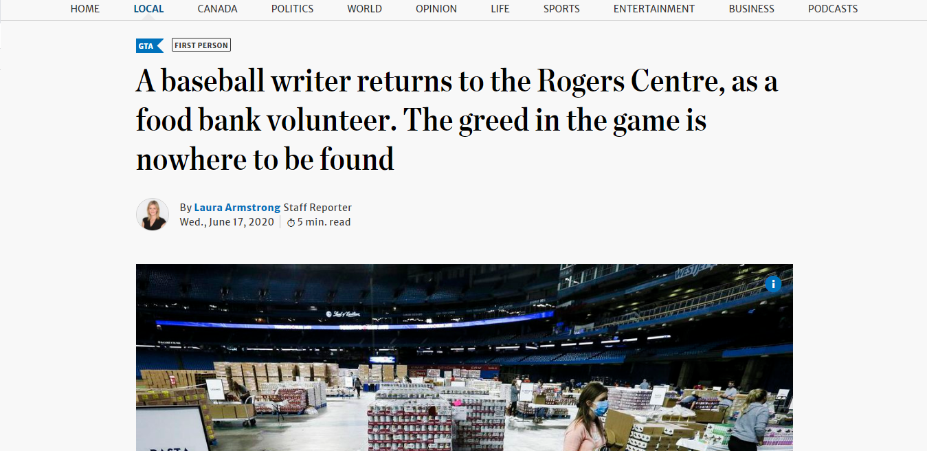Screen dimensions: 927x451
Task: Open the Home menu item
Action: tap(85, 9)
